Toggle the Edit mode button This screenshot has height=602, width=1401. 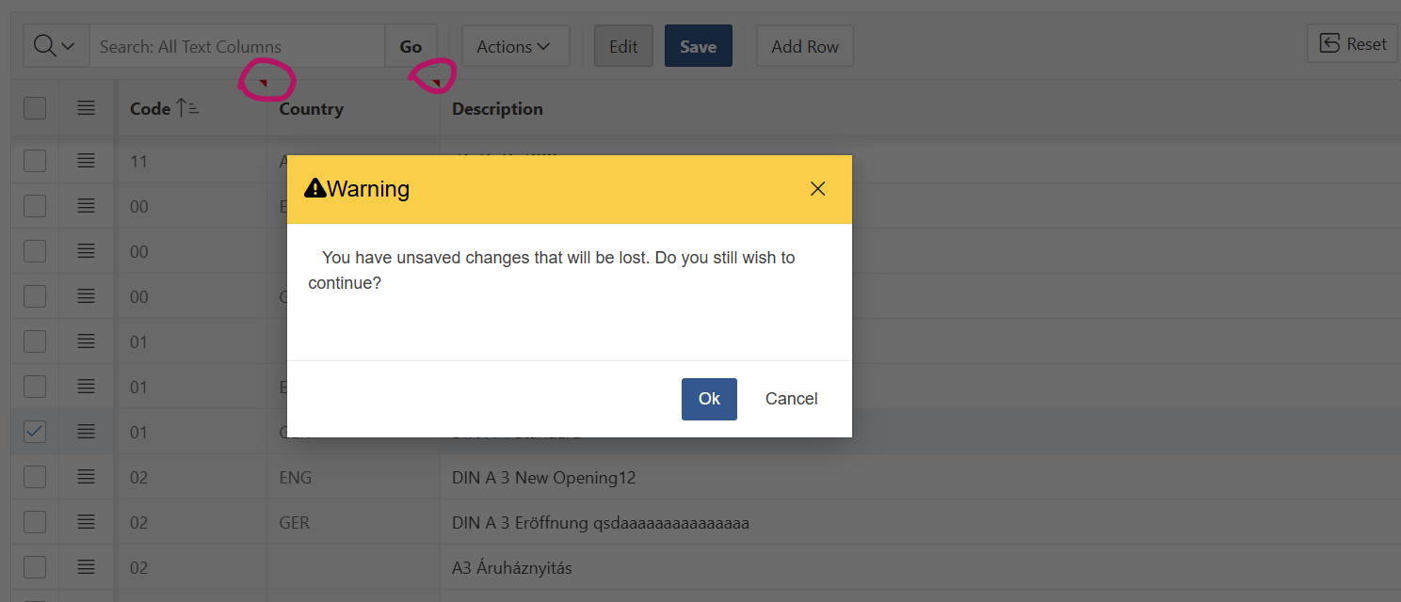(x=623, y=46)
